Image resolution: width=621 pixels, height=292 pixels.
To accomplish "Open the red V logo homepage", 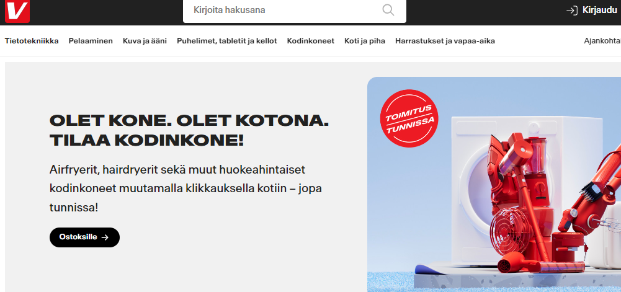I will coord(17,11).
